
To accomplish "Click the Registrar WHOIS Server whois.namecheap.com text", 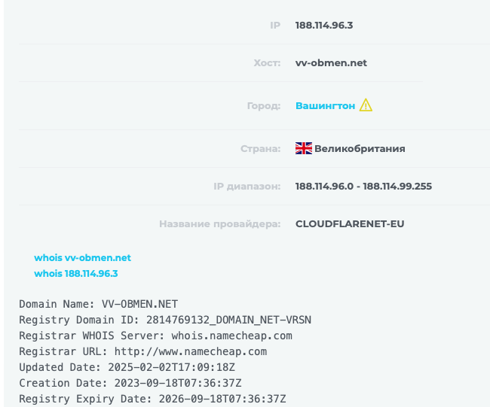I will (x=155, y=336).
